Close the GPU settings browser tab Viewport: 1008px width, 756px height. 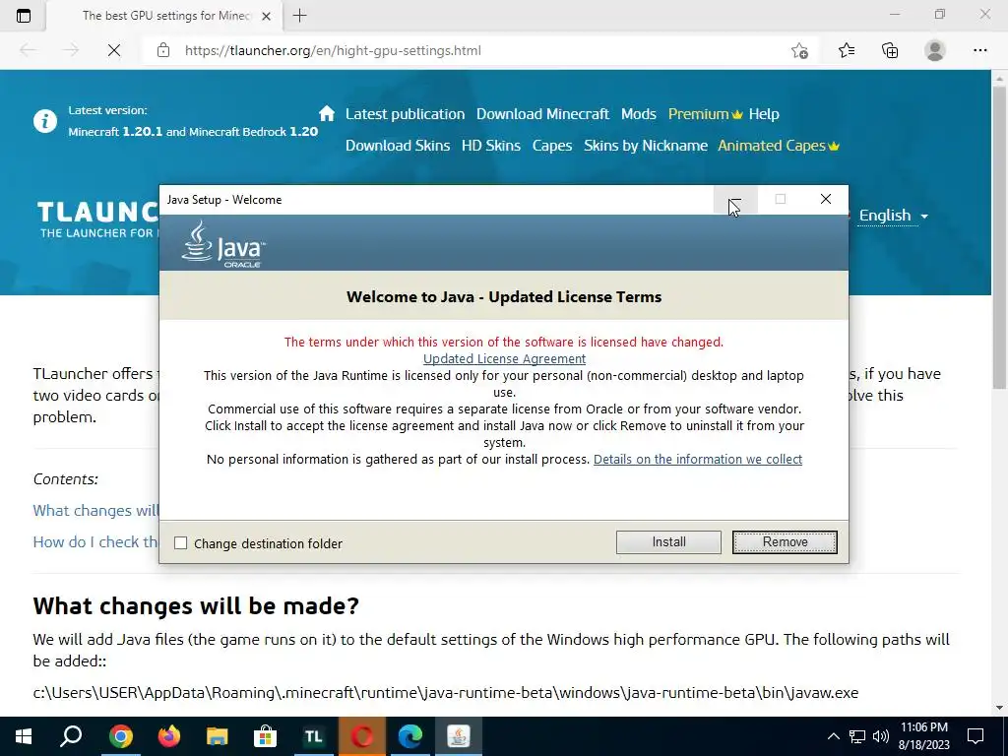tap(266, 16)
